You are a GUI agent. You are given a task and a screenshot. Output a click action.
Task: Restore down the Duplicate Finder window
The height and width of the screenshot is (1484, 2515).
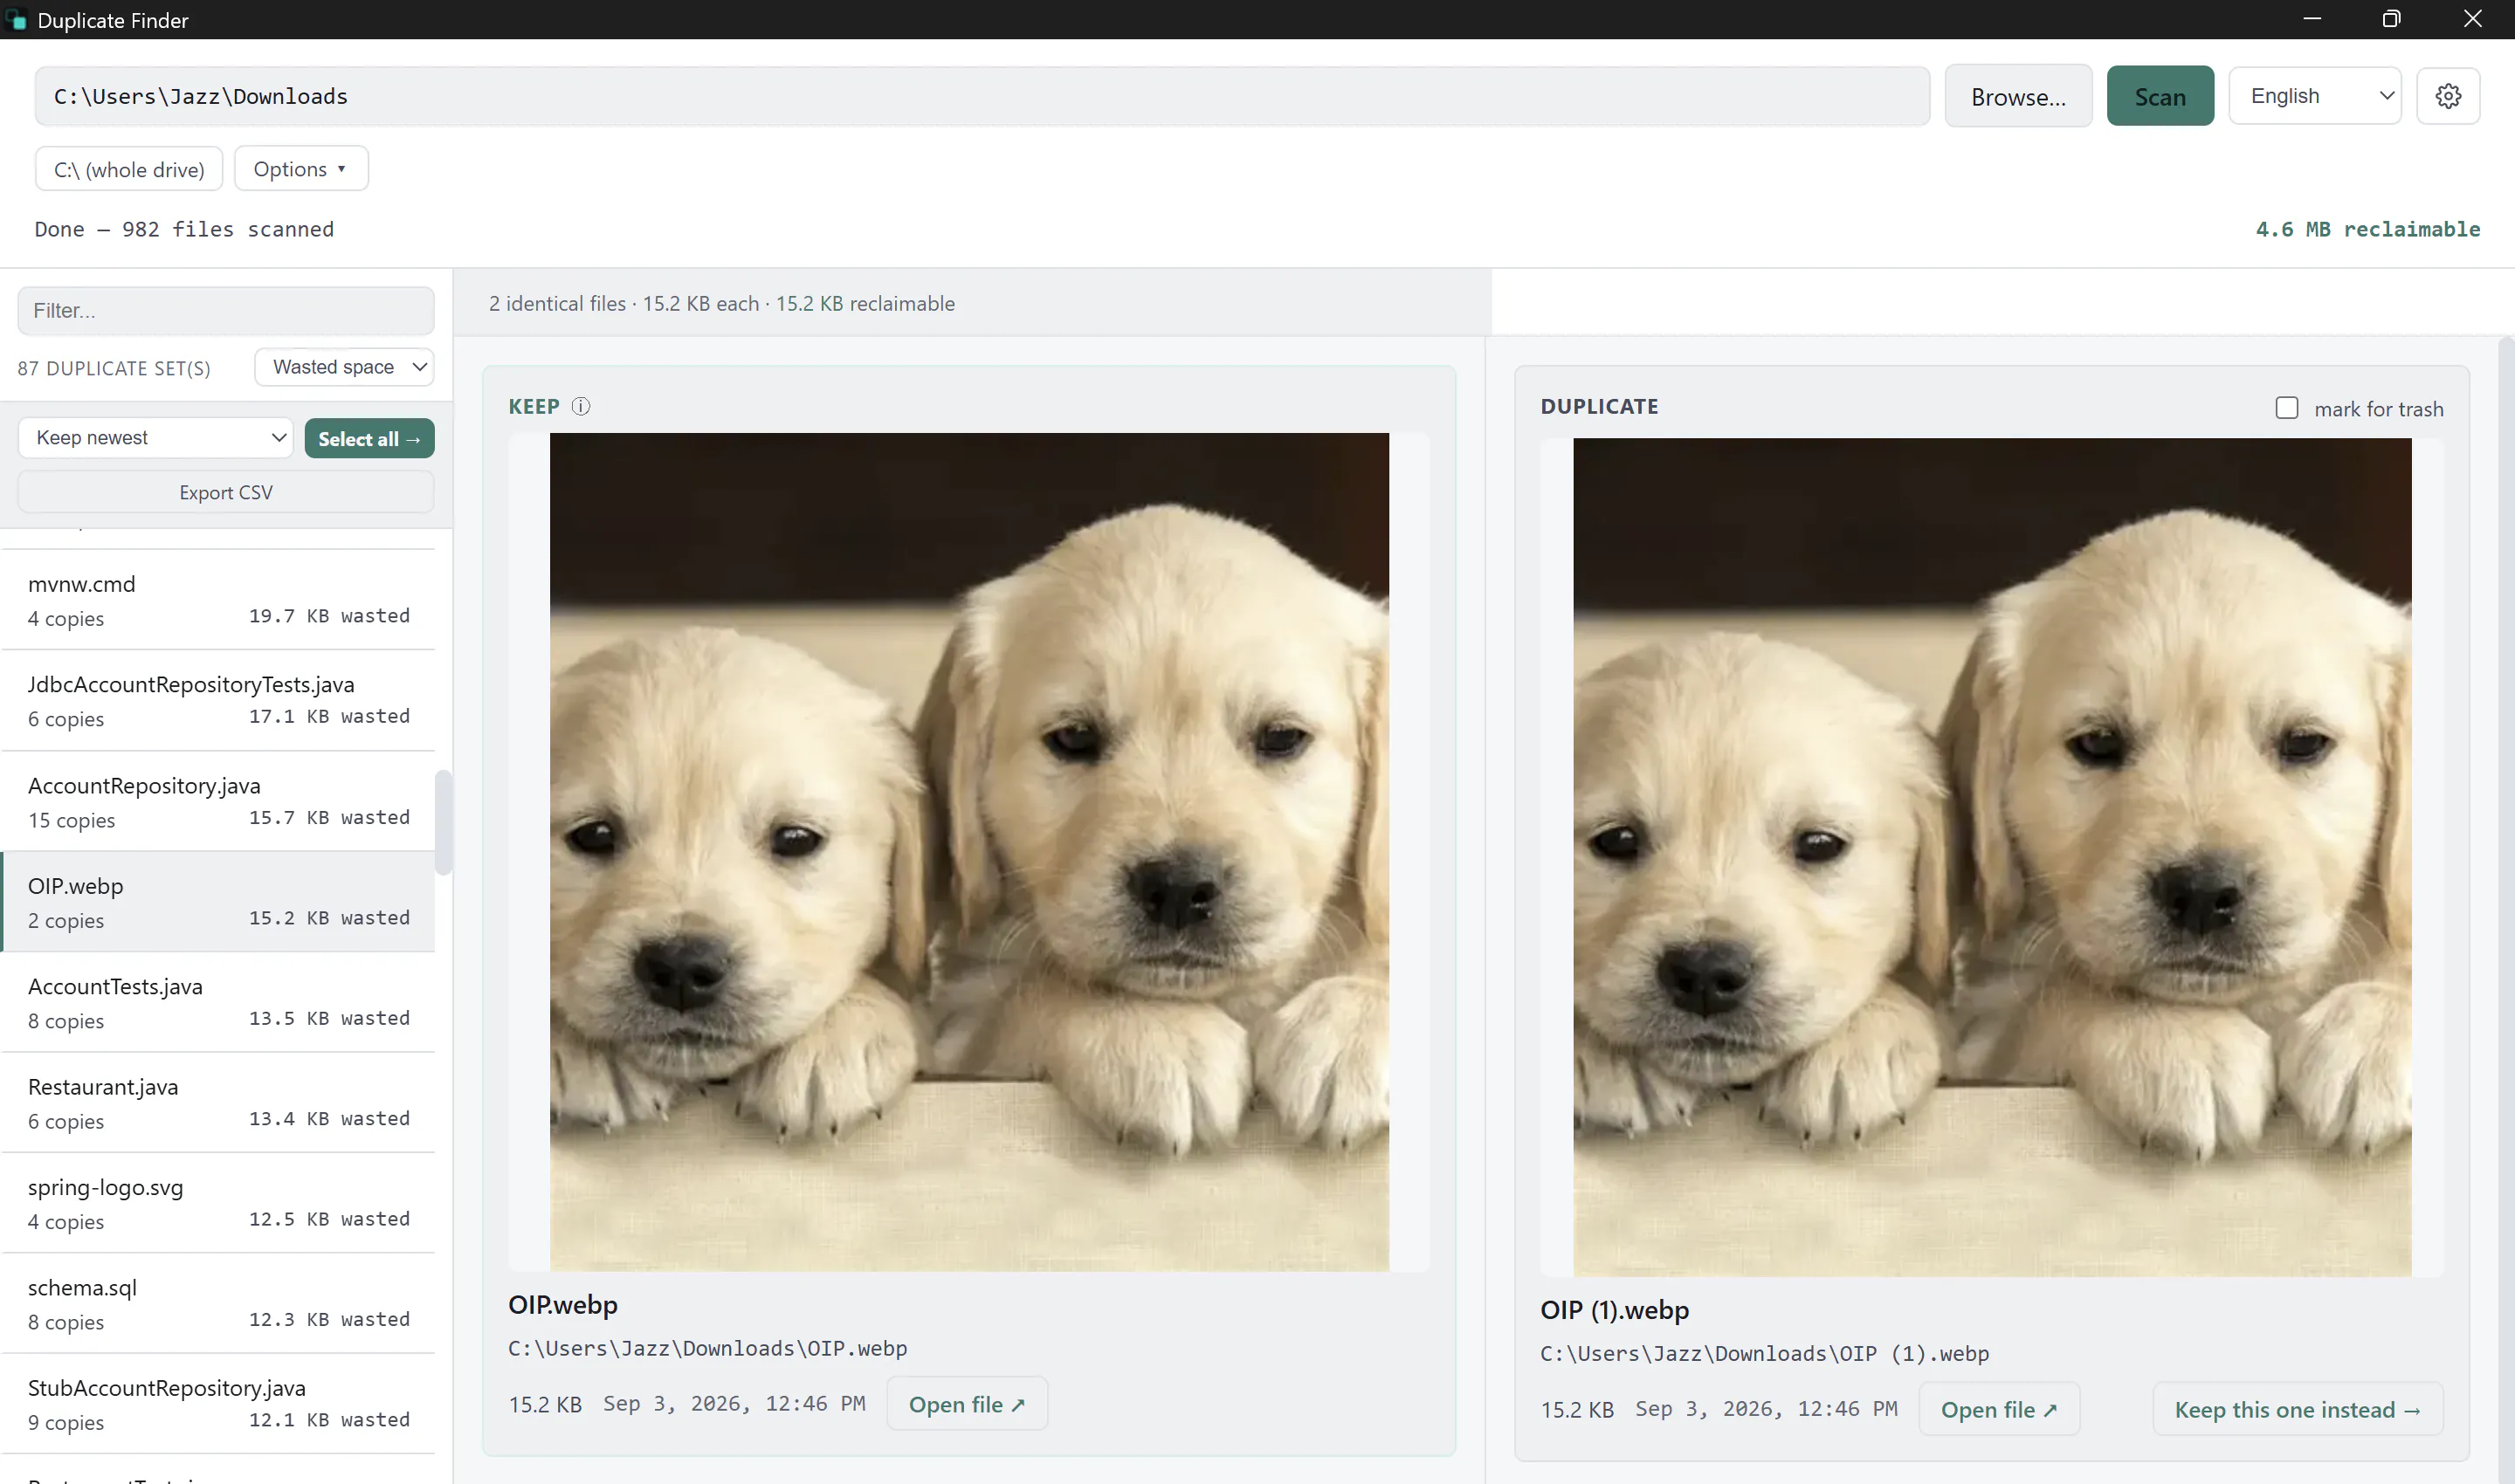click(x=2391, y=19)
